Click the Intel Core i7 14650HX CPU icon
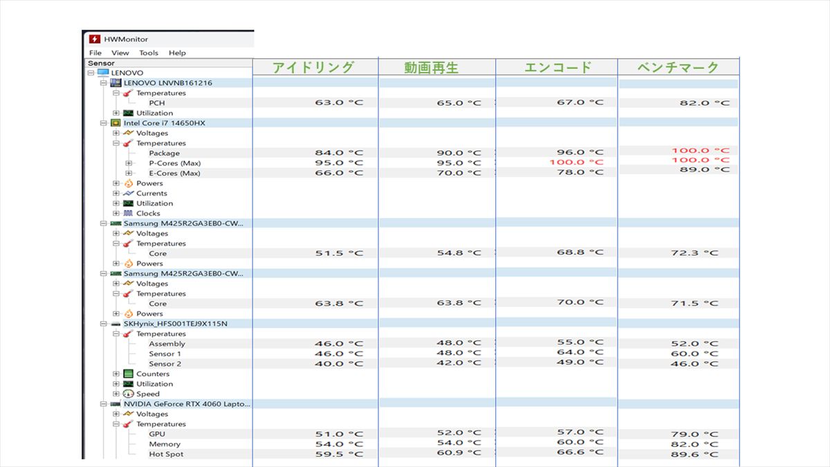This screenshot has height=467, width=830. (x=116, y=123)
